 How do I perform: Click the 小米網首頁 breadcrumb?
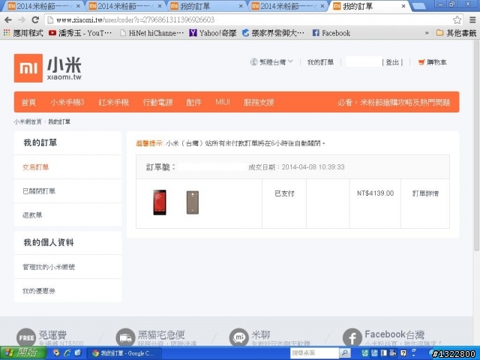click(x=28, y=121)
